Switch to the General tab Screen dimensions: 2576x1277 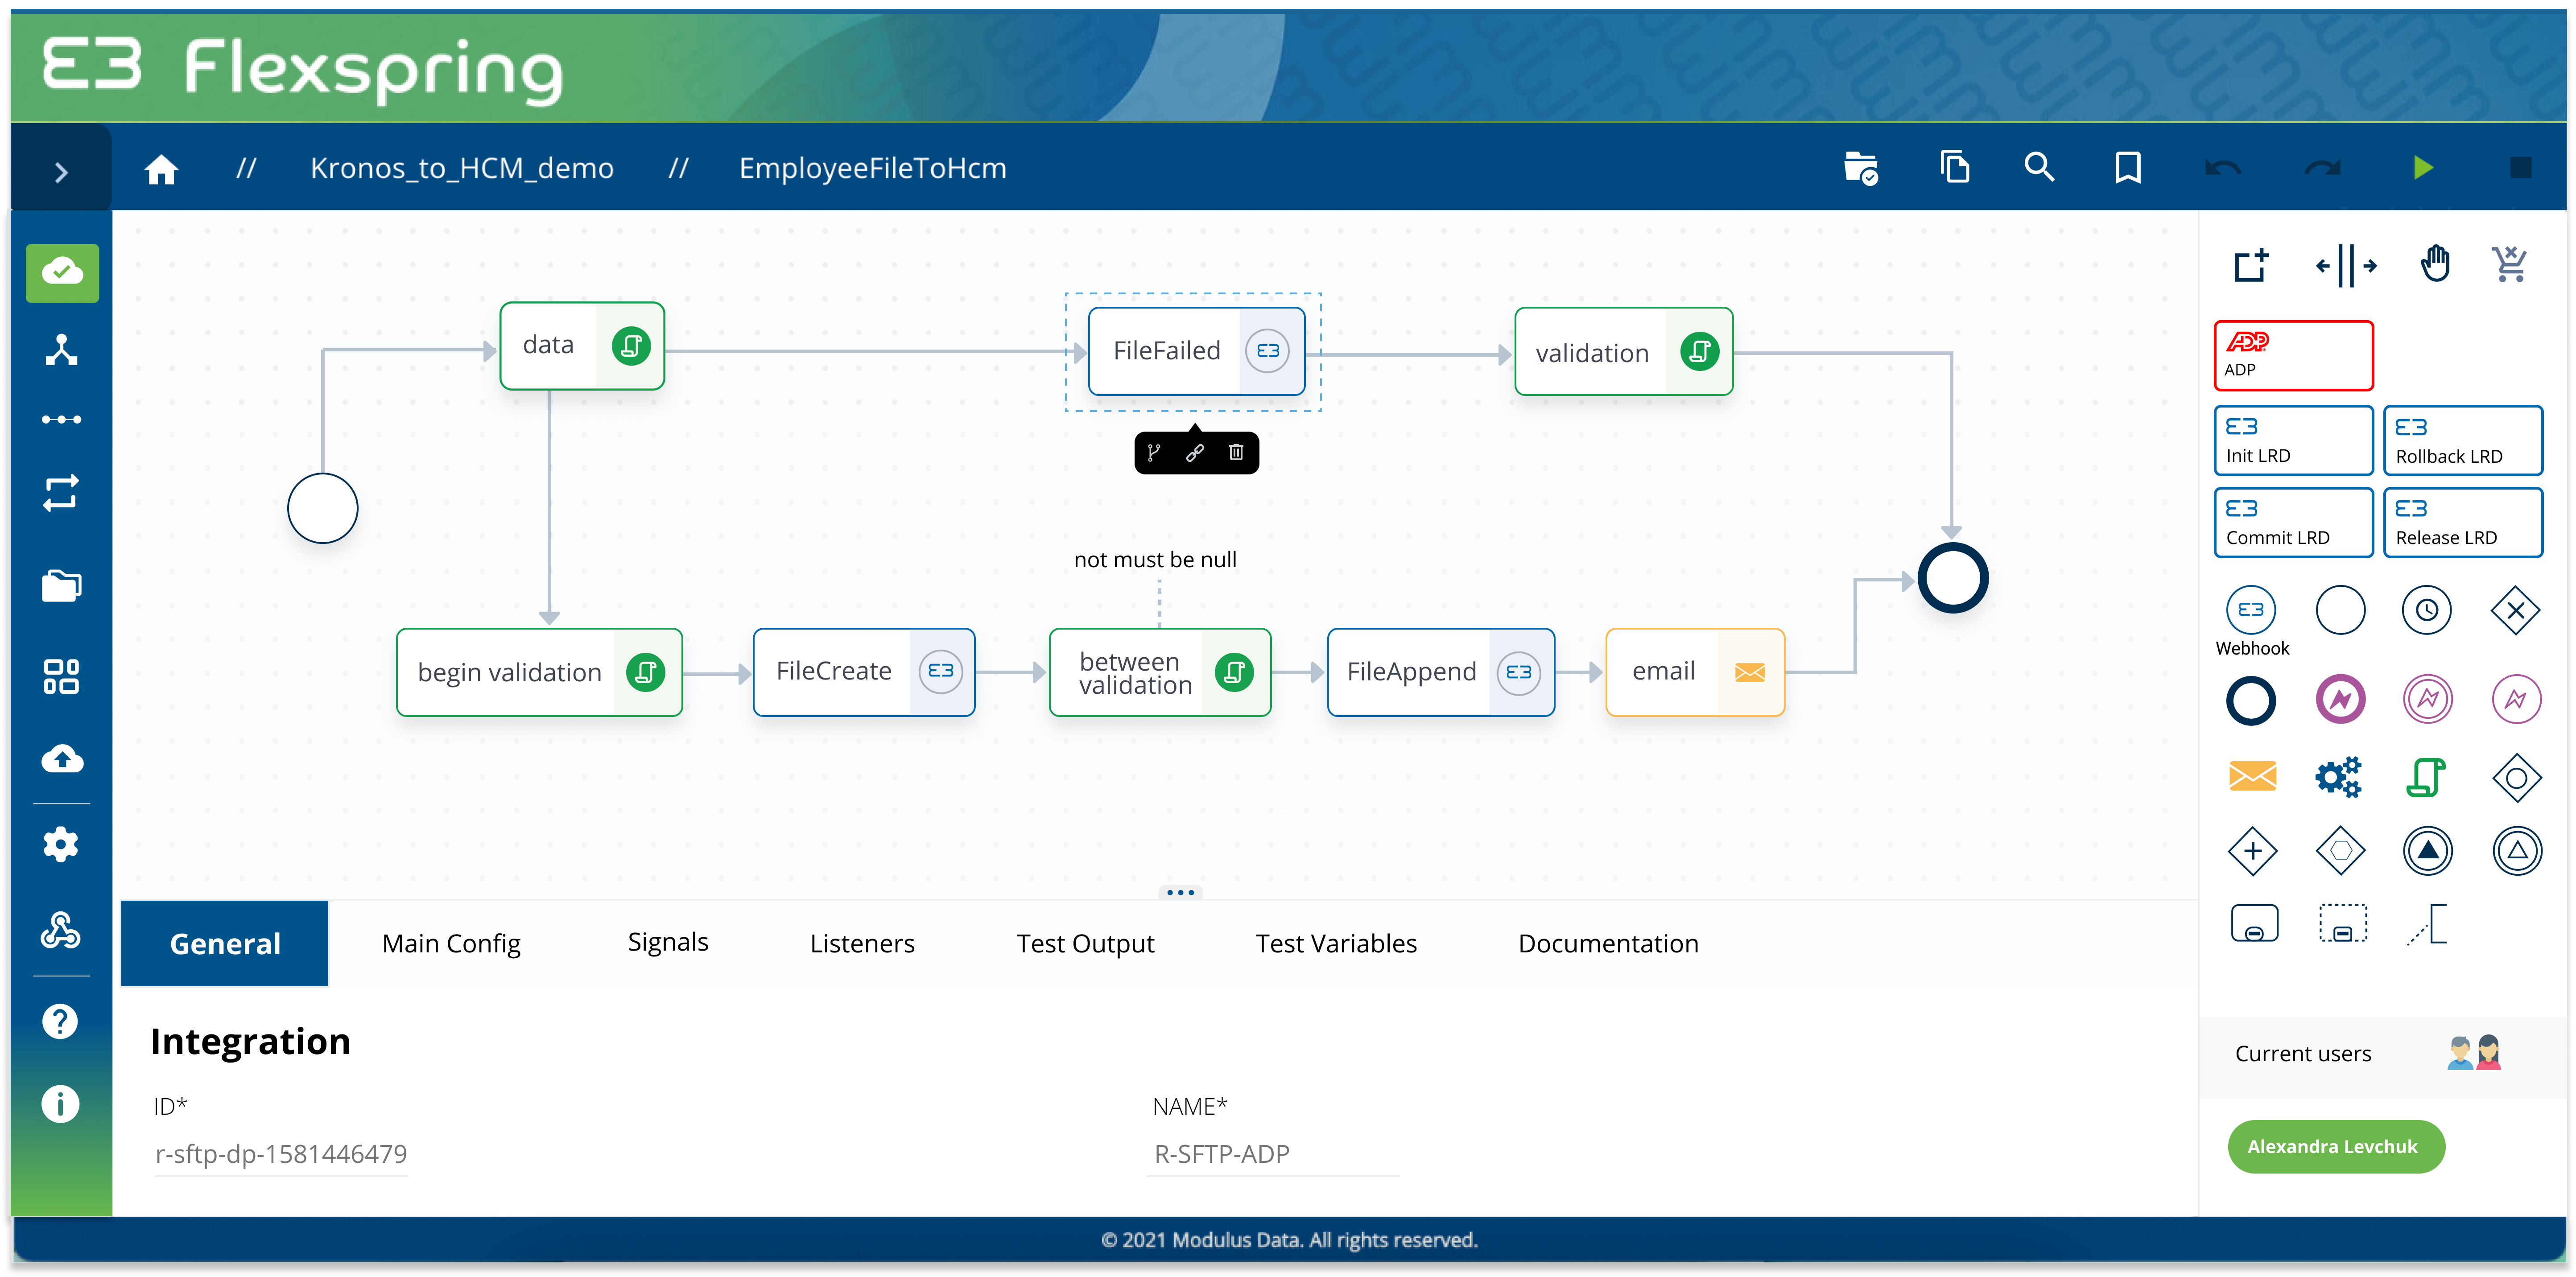coord(225,943)
